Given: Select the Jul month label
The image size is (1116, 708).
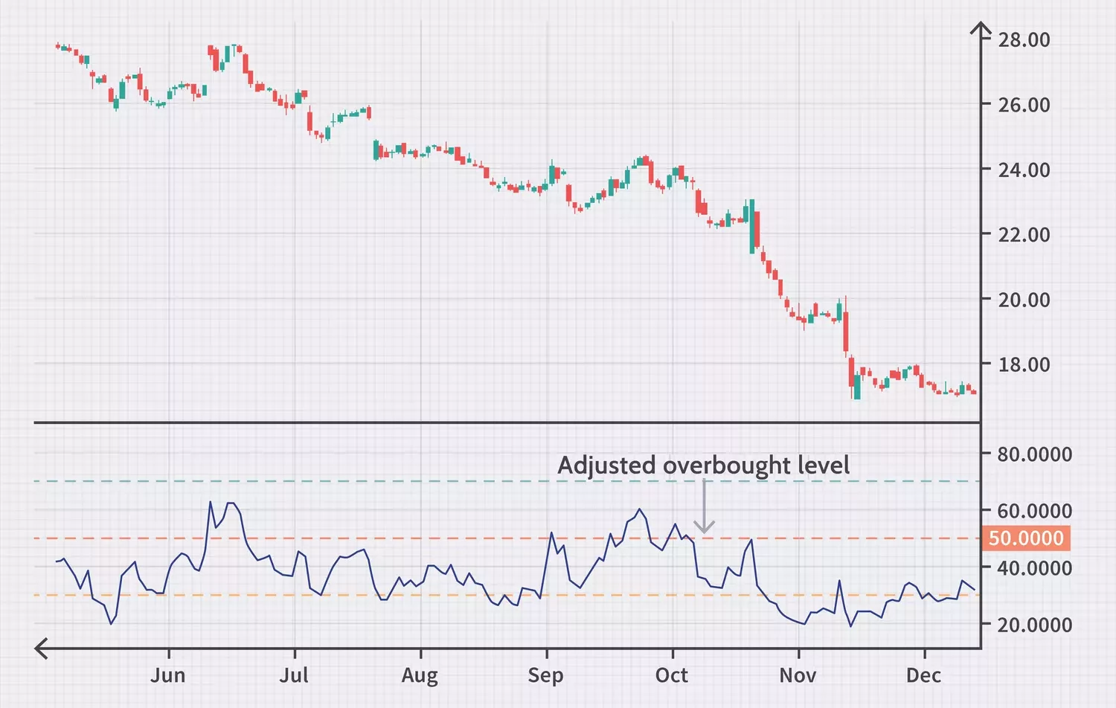Looking at the screenshot, I should 294,675.
